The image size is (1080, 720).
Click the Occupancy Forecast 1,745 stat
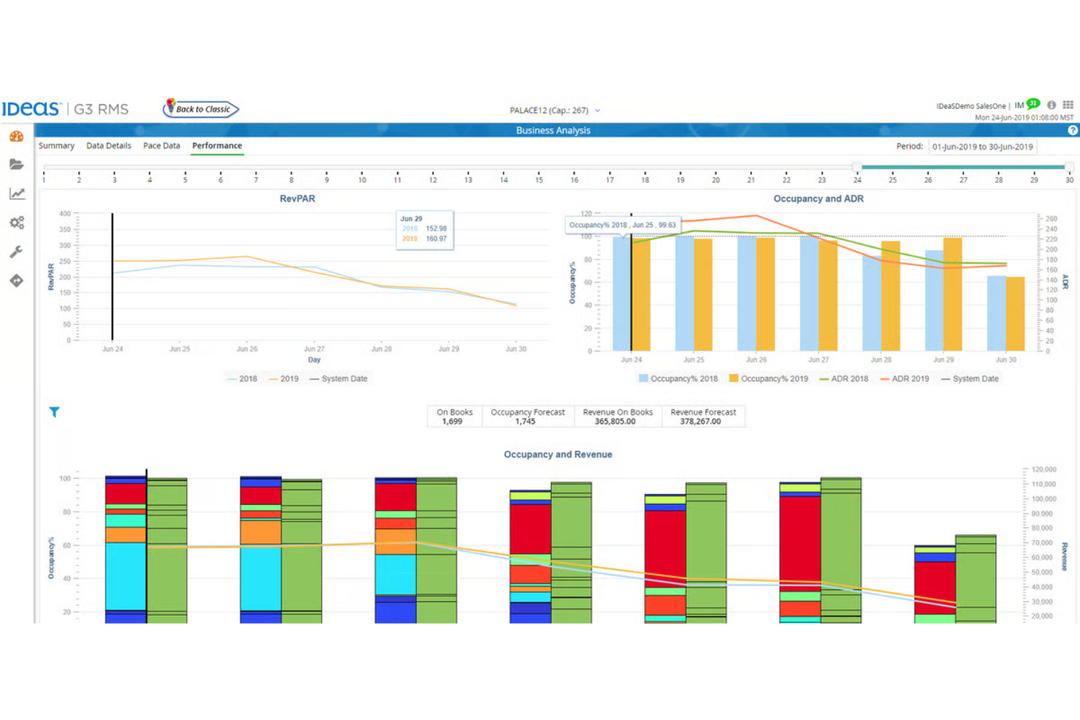[528, 417]
